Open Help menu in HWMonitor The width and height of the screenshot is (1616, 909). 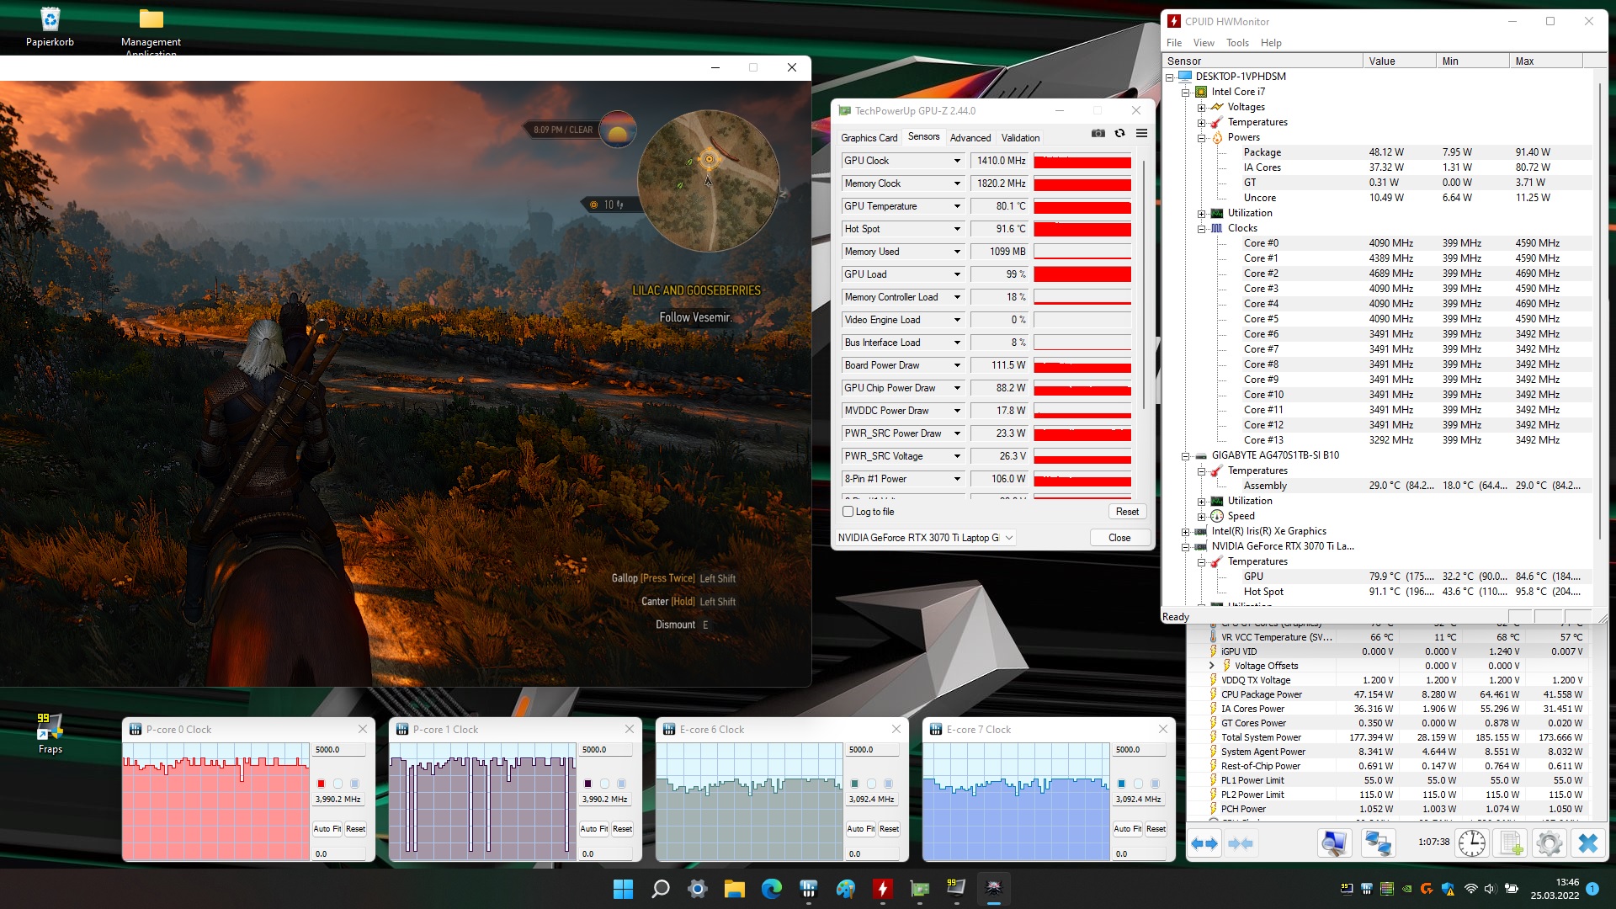click(x=1271, y=43)
